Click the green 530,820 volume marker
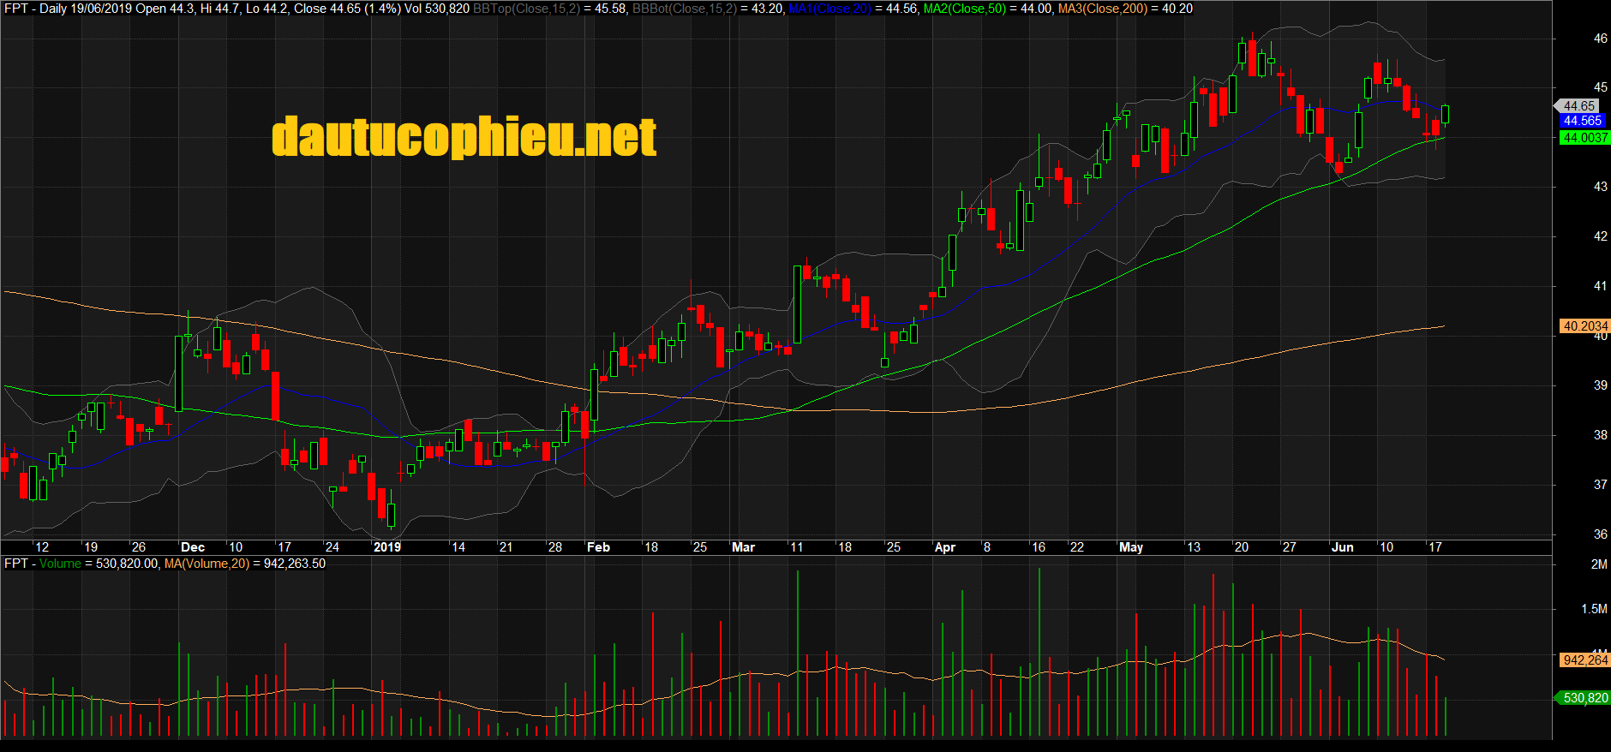The image size is (1611, 752). tap(1584, 698)
